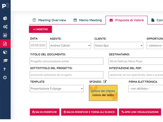The image size is (163, 122).
Task: Open the contacts sidebar icon
Action: coord(5,35)
